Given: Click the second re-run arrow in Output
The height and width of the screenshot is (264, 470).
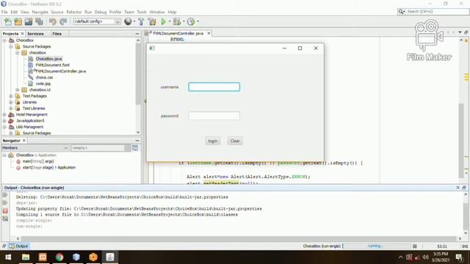Looking at the screenshot, I should [x=5, y=203].
